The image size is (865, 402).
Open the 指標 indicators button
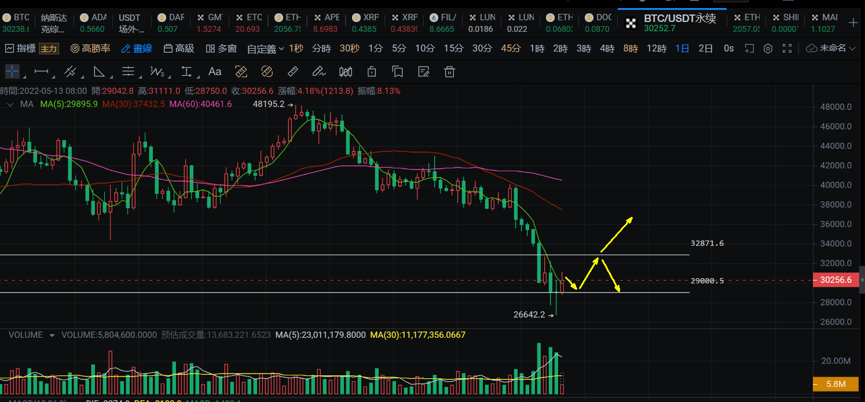point(20,49)
